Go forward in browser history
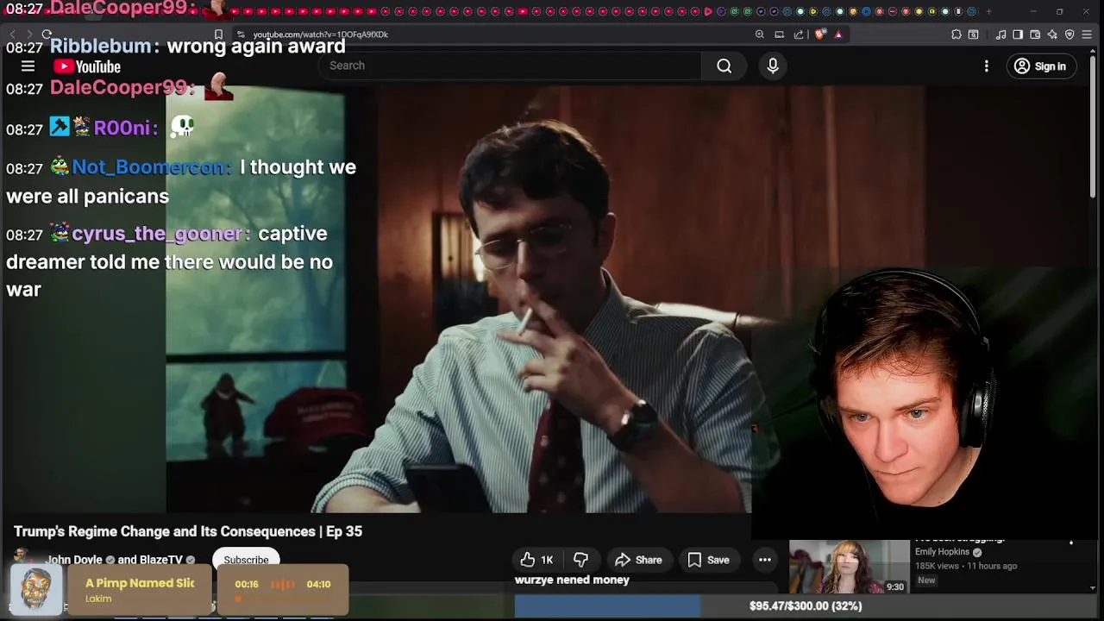This screenshot has width=1104, height=621. point(29,34)
